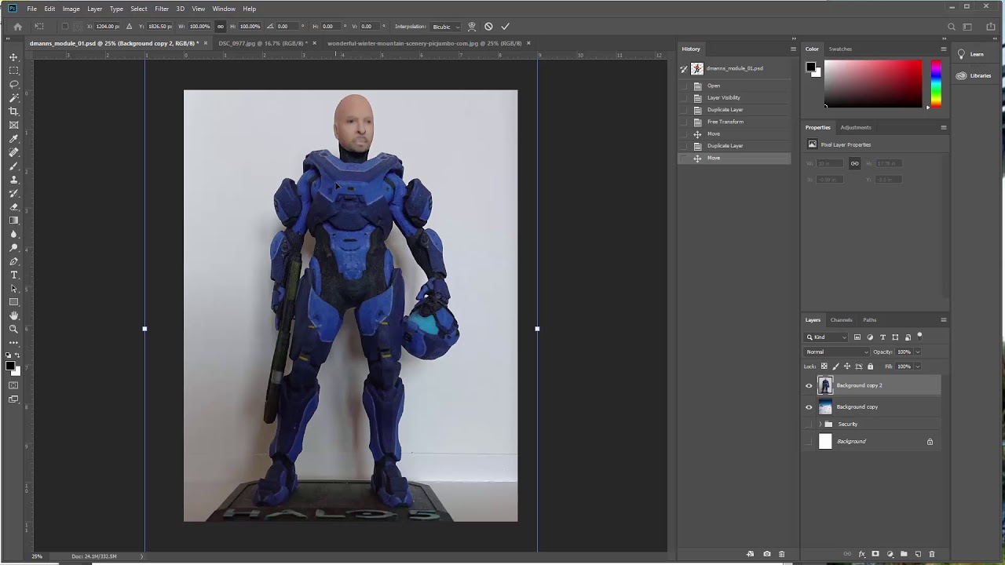
Task: Open the History panel menu
Action: point(793,49)
